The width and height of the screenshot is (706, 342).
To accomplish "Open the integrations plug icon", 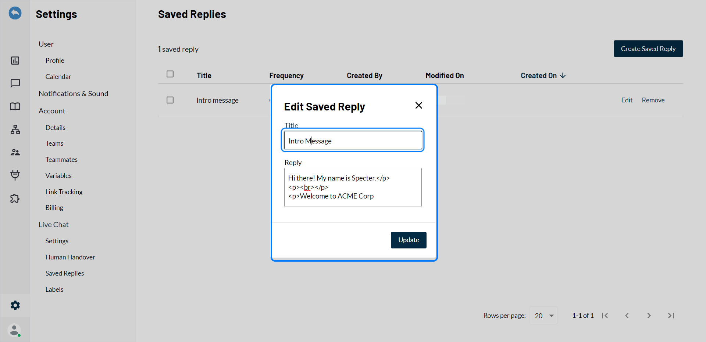I will pyautogui.click(x=15, y=175).
